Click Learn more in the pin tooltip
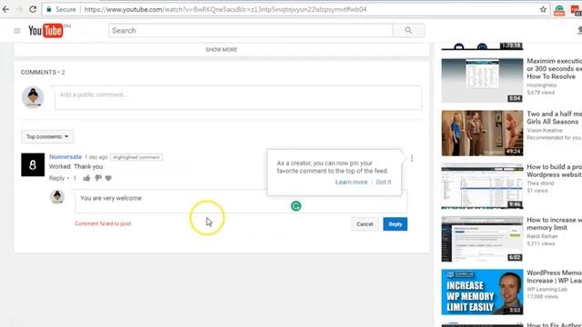 (351, 182)
